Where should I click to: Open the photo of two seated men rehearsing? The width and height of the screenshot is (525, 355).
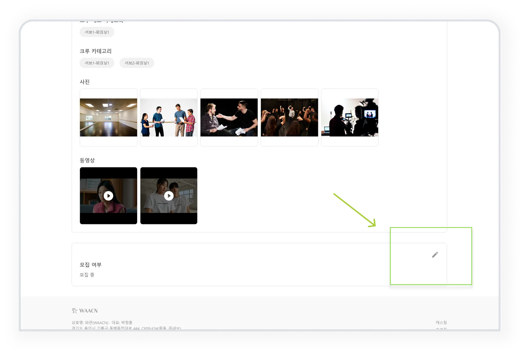pyautogui.click(x=229, y=117)
